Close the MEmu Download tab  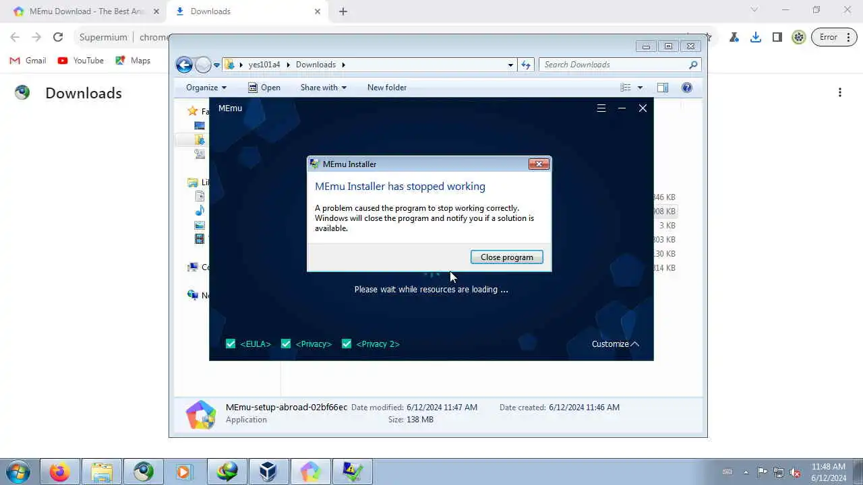click(x=156, y=11)
